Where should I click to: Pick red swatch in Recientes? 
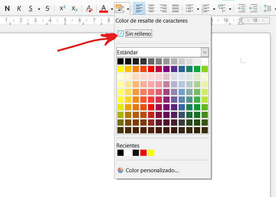(143, 153)
